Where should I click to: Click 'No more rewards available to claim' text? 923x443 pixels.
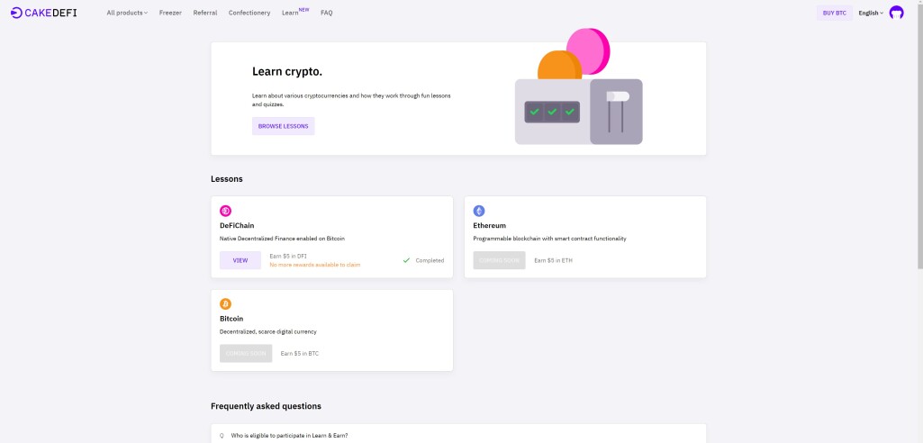coord(315,265)
